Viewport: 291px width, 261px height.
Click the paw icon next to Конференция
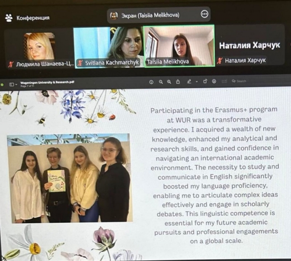[x=9, y=17]
